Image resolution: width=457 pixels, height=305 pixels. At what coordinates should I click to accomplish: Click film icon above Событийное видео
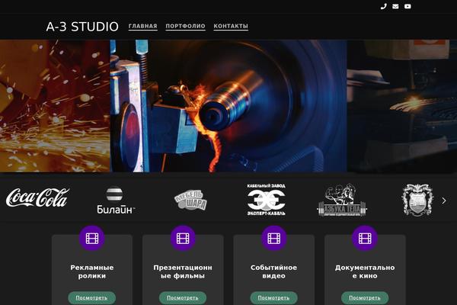pos(274,239)
